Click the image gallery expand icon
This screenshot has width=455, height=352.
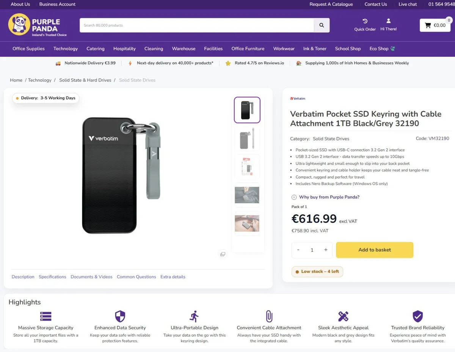(223, 254)
